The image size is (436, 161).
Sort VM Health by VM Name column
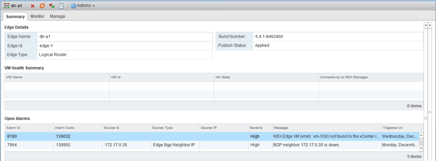click(57, 77)
